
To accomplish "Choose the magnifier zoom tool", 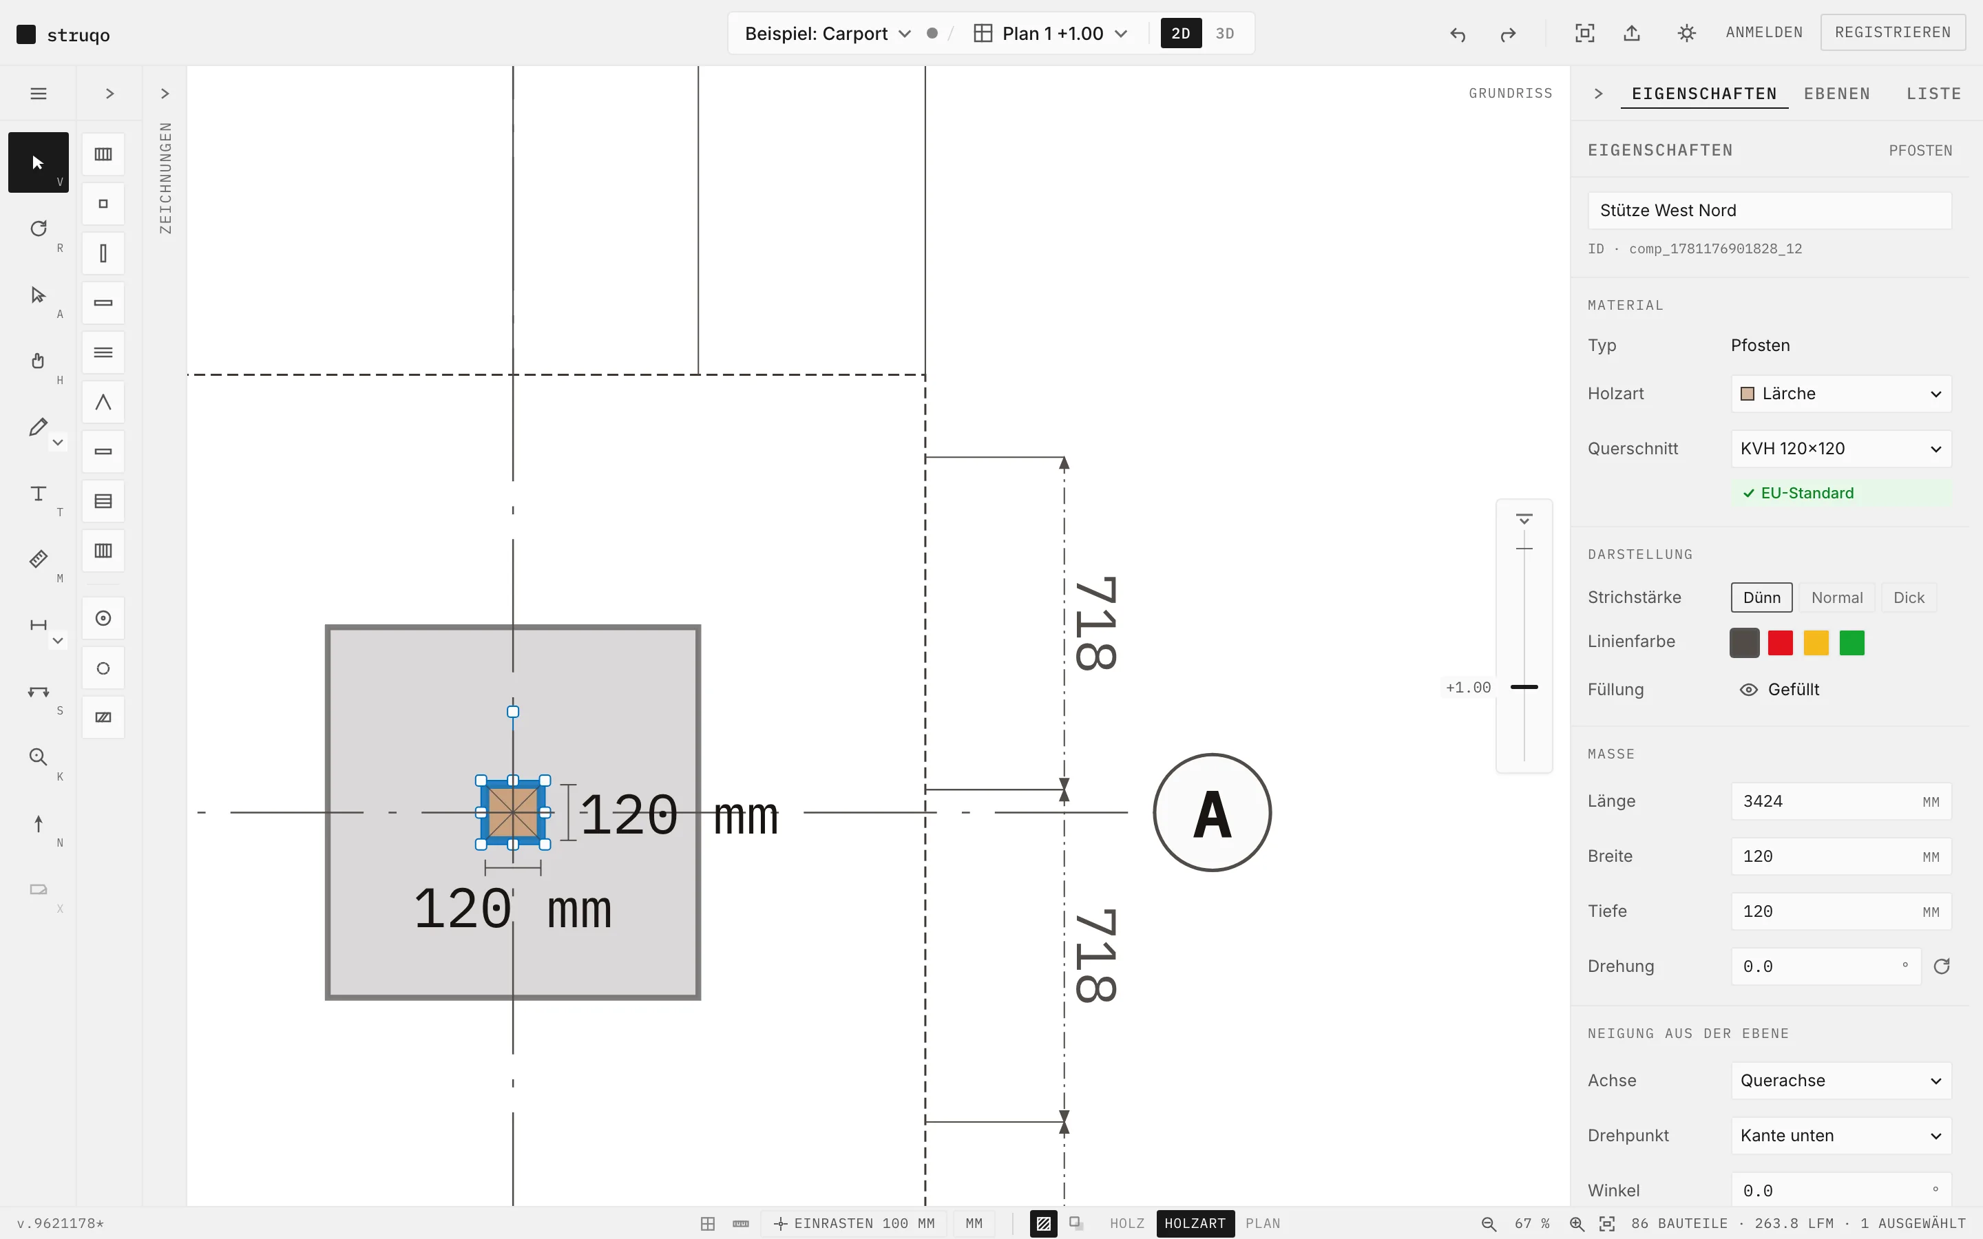I will point(38,757).
